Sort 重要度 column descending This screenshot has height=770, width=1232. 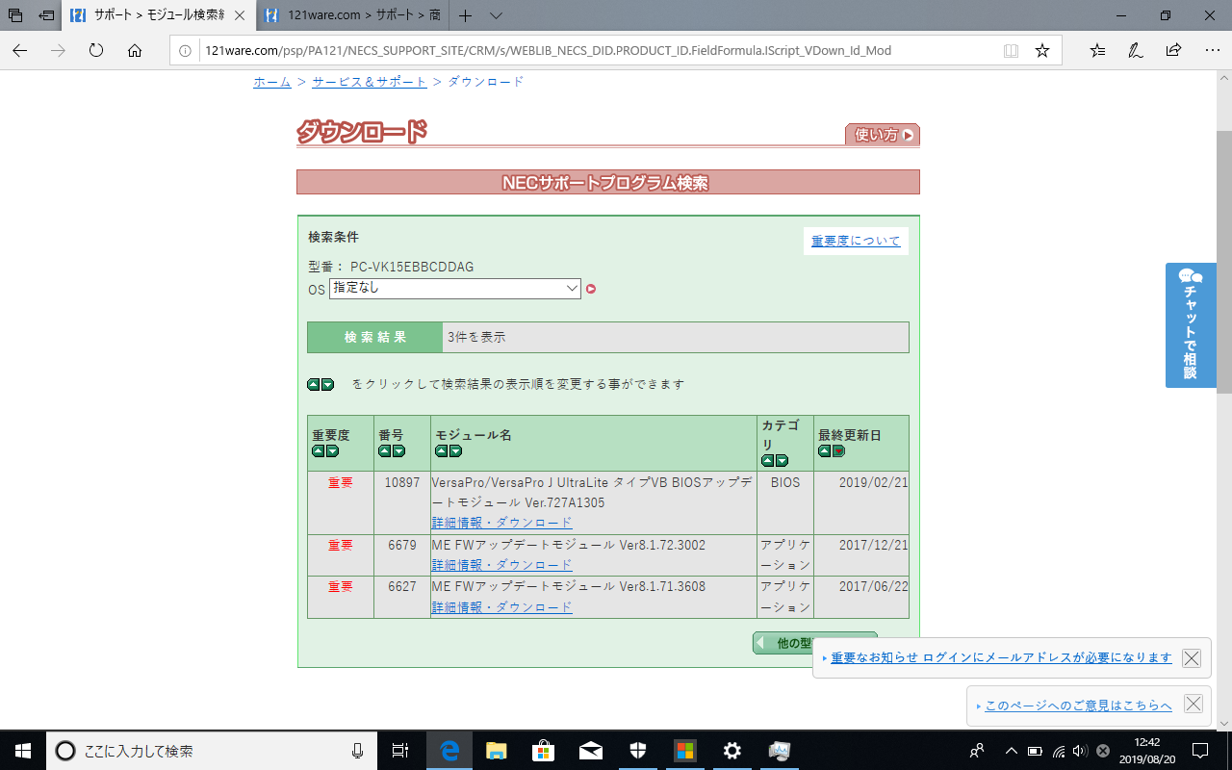pos(332,451)
